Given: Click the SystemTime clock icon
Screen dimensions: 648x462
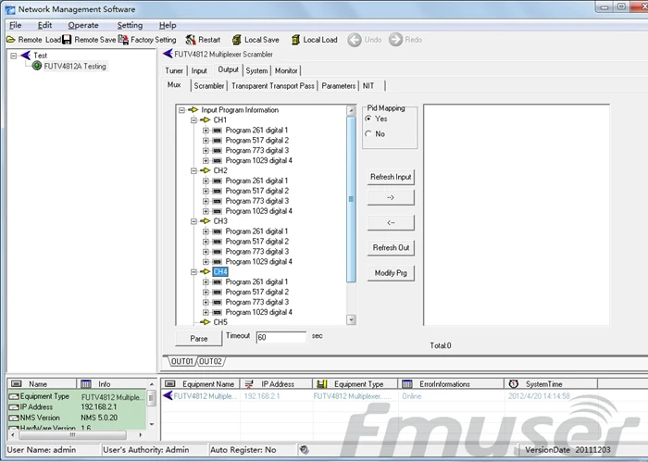Looking at the screenshot, I should pyautogui.click(x=513, y=384).
